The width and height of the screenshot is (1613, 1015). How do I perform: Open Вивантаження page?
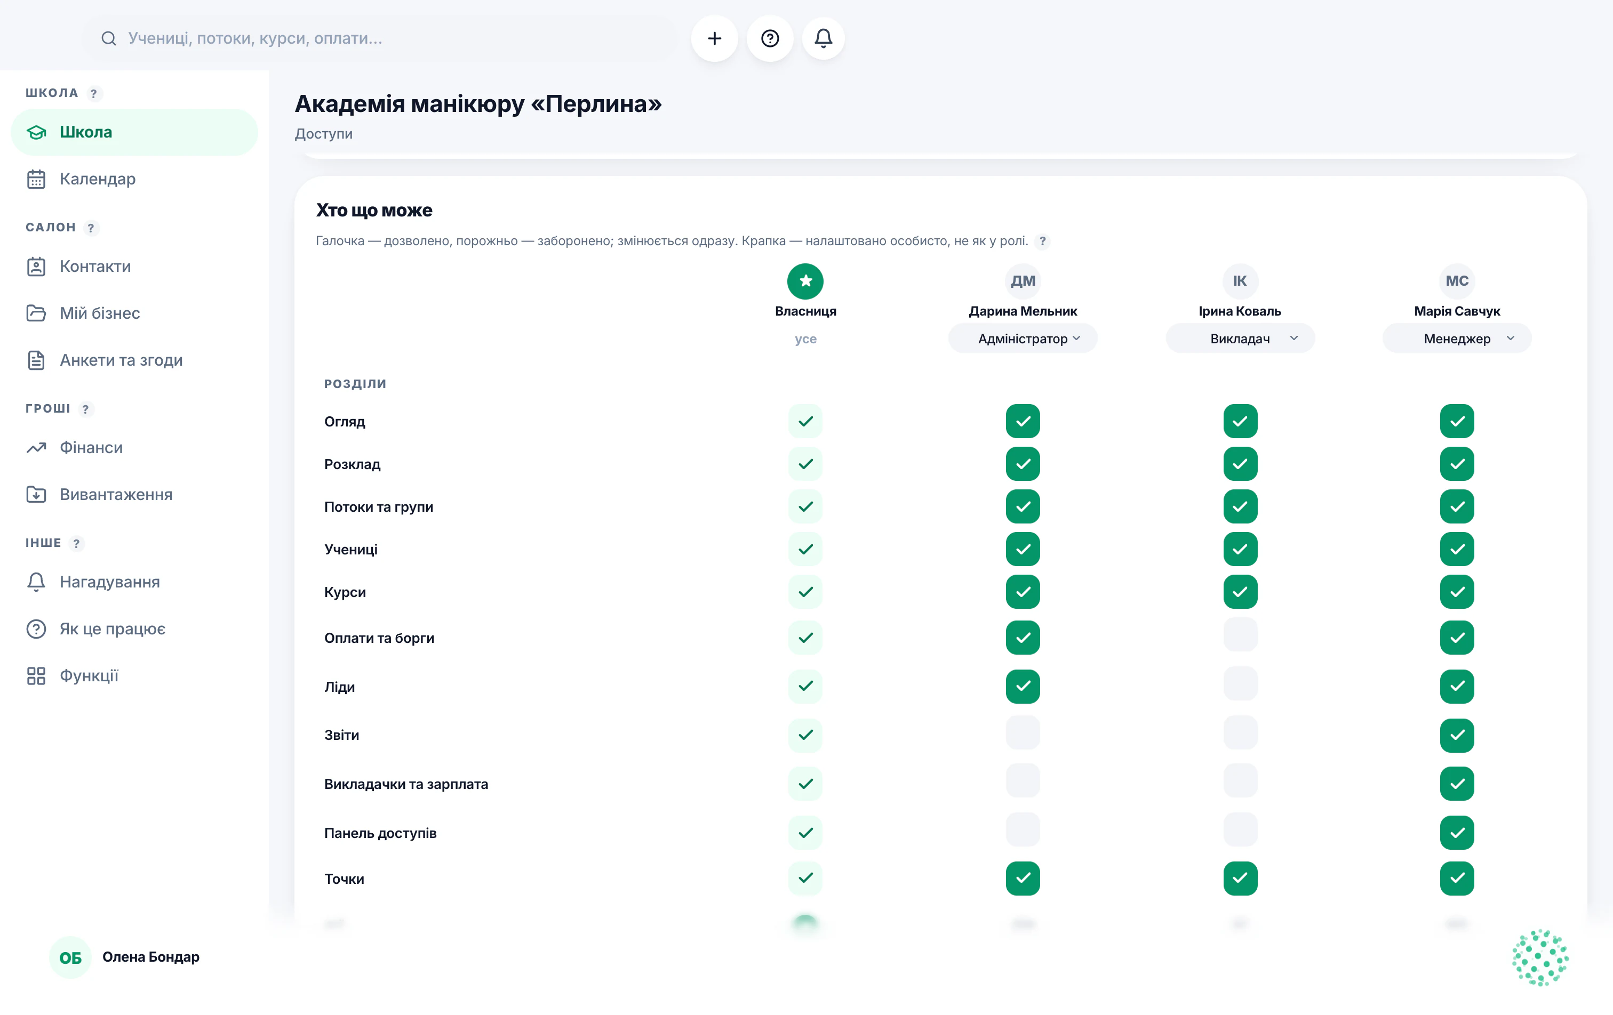tap(134, 494)
